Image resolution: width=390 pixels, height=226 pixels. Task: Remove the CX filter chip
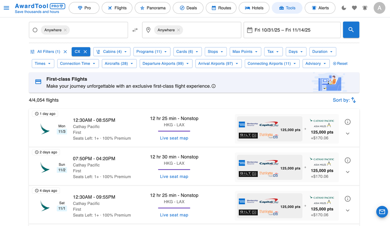point(85,52)
